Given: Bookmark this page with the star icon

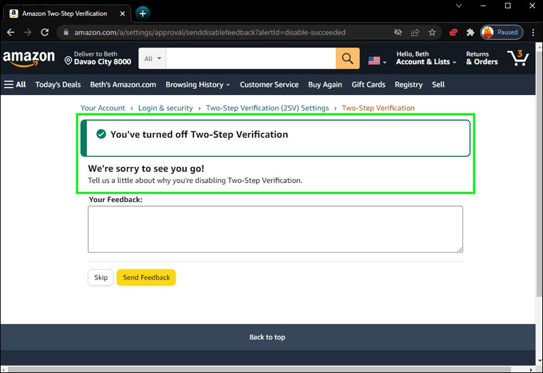Looking at the screenshot, I should [x=432, y=33].
